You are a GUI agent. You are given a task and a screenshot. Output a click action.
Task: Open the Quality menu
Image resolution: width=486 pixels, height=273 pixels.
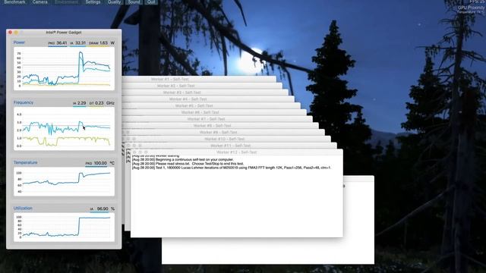click(x=114, y=2)
